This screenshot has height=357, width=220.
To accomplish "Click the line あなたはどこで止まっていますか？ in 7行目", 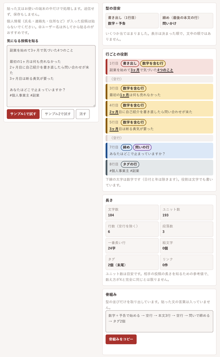I will click(137, 154).
